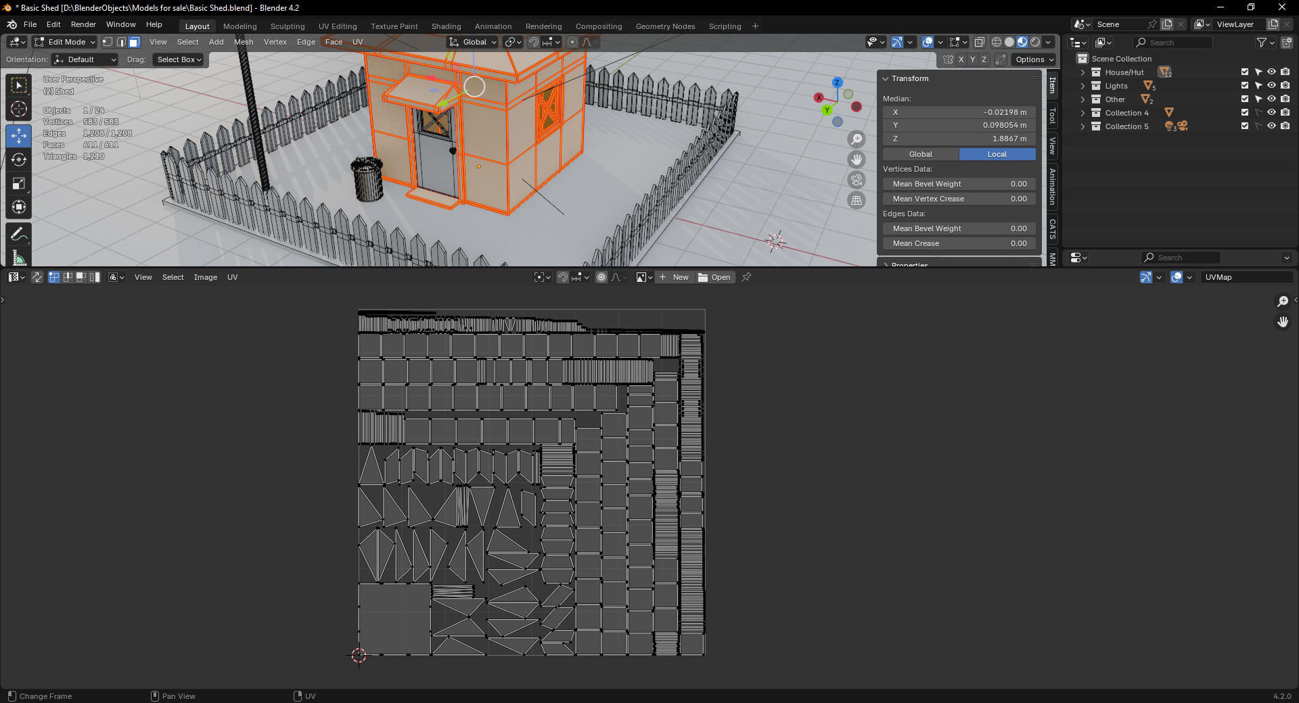Open the Image menu in UV editor
This screenshot has height=703, width=1299.
[x=206, y=277]
